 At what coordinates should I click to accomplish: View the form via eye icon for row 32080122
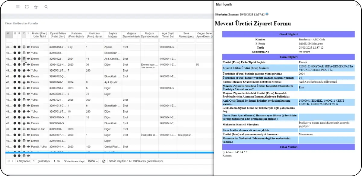tap(28, 59)
